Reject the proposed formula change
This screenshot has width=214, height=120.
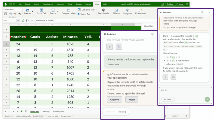(131, 100)
